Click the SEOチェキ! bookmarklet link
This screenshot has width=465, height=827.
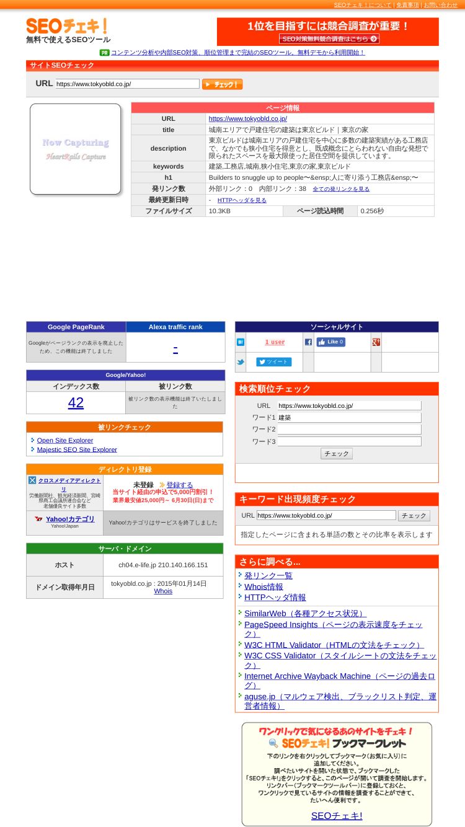pyautogui.click(x=337, y=816)
